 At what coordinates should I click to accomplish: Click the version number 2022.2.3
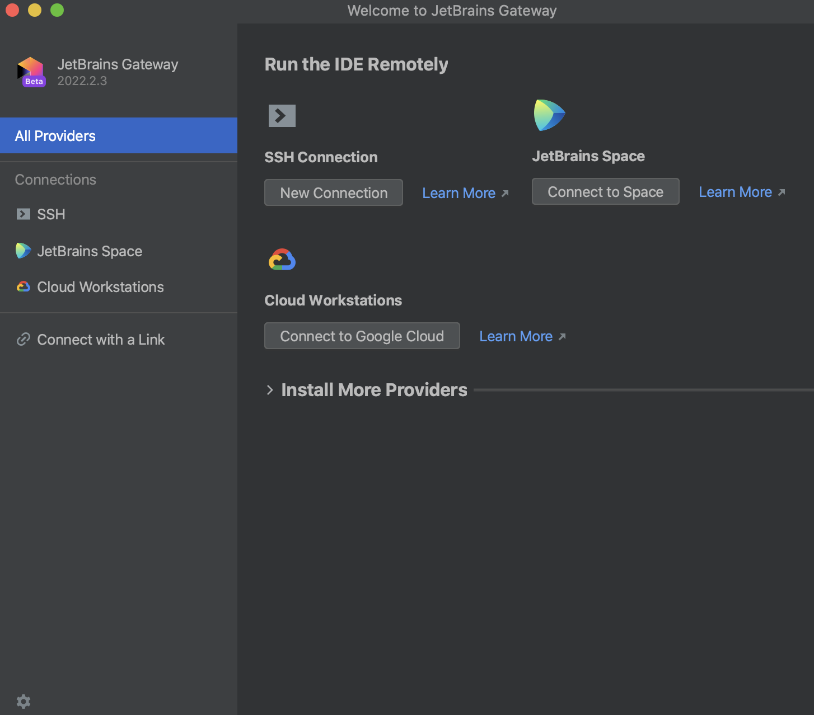pyautogui.click(x=82, y=81)
